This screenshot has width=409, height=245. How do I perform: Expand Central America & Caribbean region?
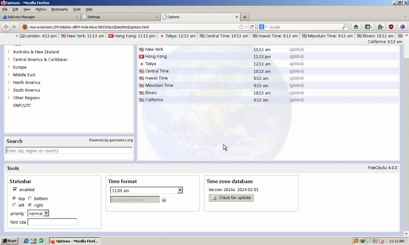tap(9, 59)
